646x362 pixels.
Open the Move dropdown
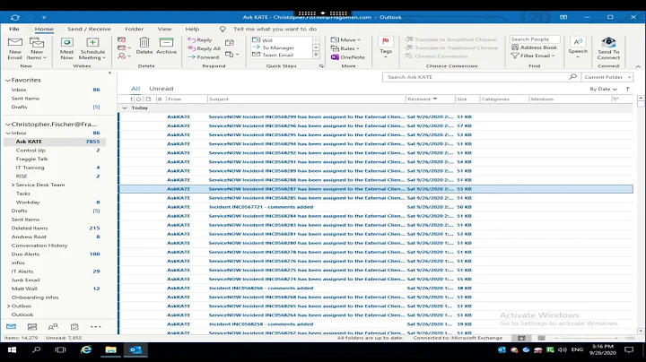coord(346,40)
